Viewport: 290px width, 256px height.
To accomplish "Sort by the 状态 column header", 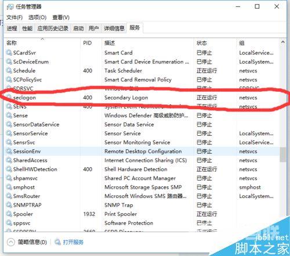I will pyautogui.click(x=215, y=43).
